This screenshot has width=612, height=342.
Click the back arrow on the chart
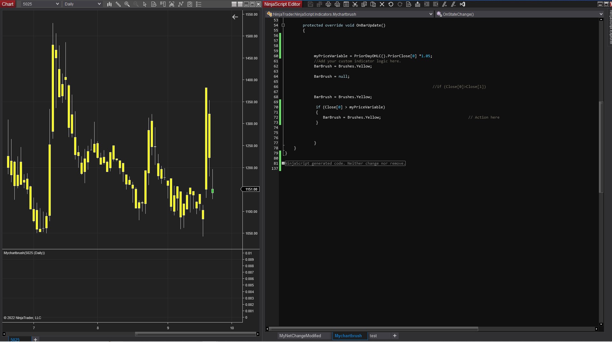[235, 17]
